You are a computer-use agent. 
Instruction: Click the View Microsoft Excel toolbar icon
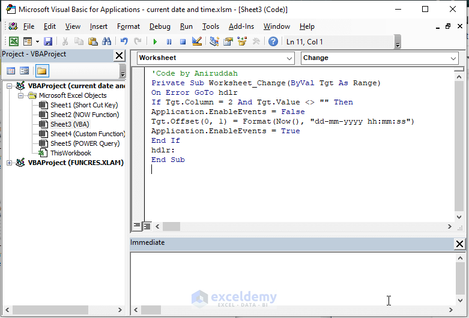click(x=13, y=41)
